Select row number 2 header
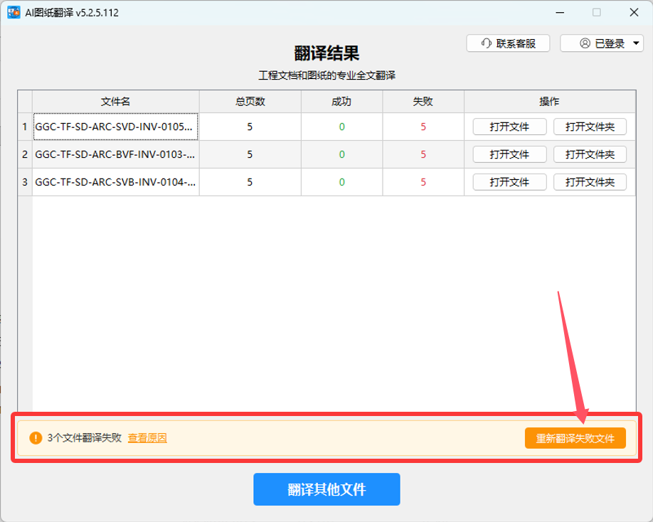653x522 pixels. (25, 154)
